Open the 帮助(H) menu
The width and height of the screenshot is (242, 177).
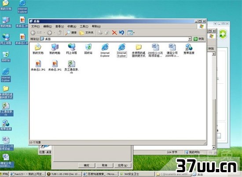[96, 26]
